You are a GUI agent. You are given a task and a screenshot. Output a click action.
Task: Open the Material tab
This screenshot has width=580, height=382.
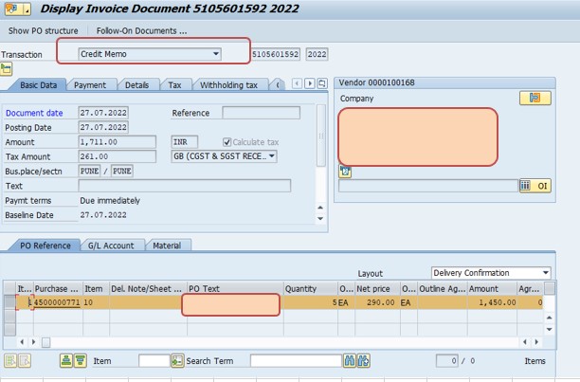pos(167,246)
